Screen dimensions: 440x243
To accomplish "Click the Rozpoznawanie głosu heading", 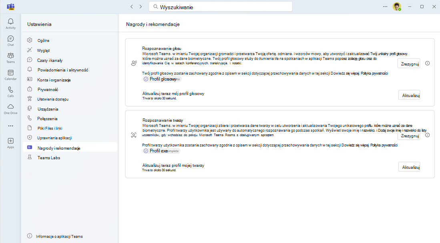I will pyautogui.click(x=161, y=48).
